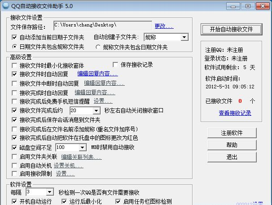This screenshot has height=205, width=272.
Task: Click 编辑回复内容 link beside 接收完成时自动回复
Action: pos(95,92)
